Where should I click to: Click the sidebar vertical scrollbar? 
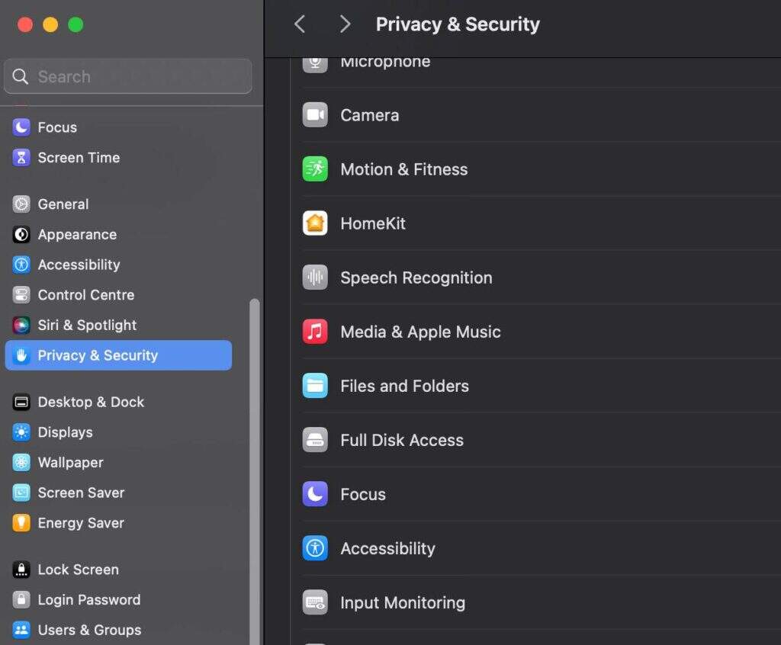point(255,457)
